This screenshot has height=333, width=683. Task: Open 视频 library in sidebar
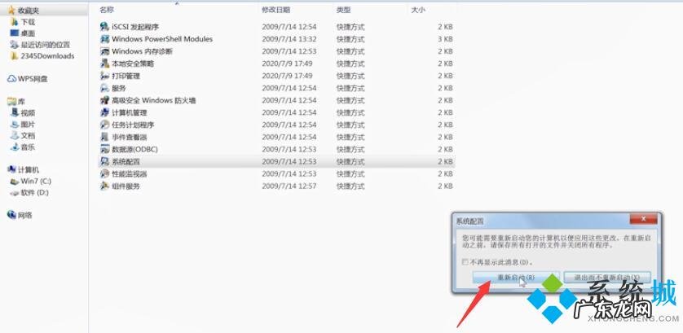tap(28, 112)
